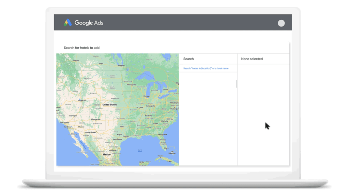Click the United States label on map

(109, 104)
